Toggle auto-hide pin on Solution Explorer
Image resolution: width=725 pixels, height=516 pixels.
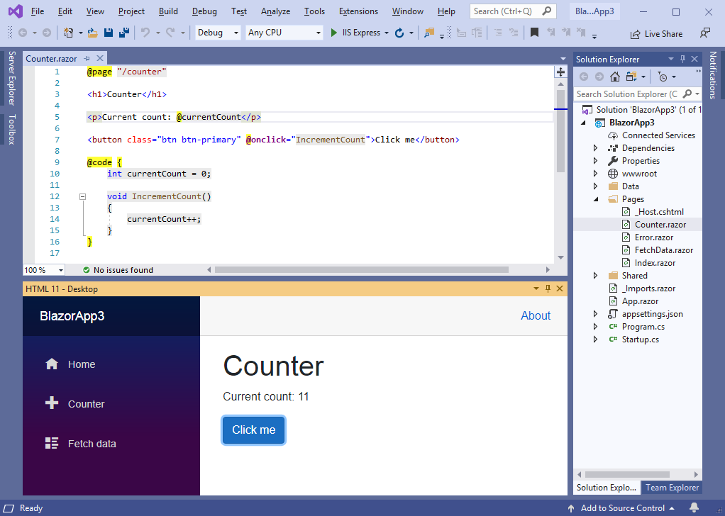pos(683,60)
